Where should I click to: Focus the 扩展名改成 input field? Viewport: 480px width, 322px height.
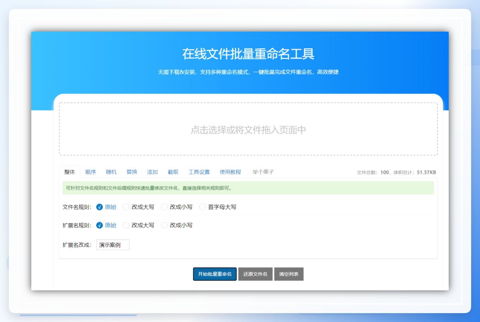113,245
